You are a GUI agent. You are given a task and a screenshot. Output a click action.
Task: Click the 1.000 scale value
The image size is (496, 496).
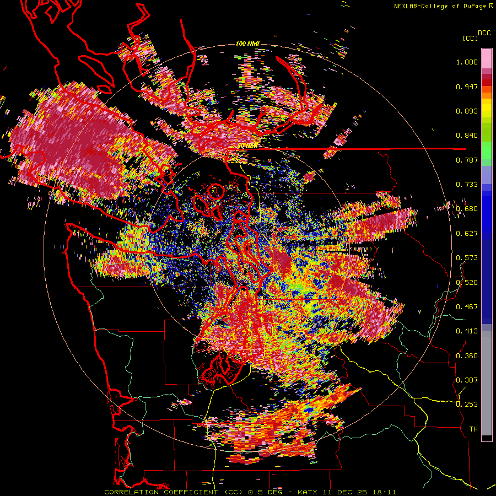click(x=467, y=62)
